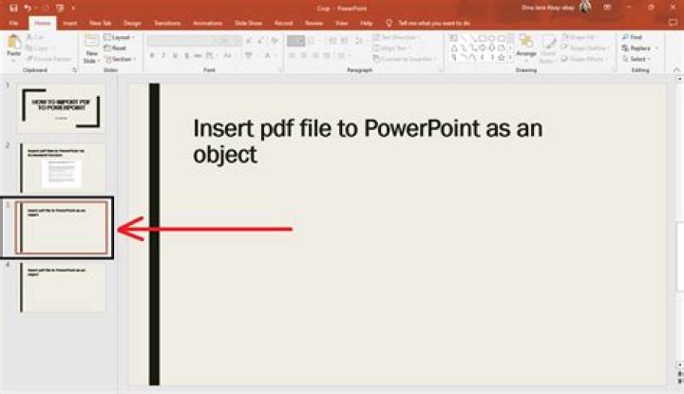Collapse the ribbon with the chevron
Screen dimensions: 684x394
[x=676, y=69]
